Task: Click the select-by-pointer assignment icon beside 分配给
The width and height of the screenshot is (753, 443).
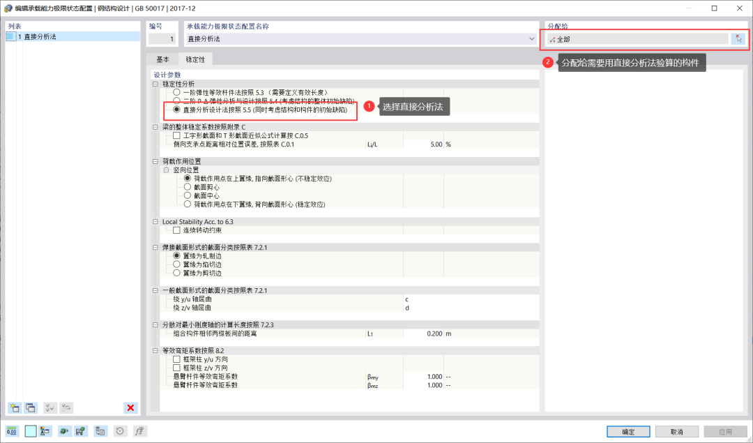Action: pos(738,38)
